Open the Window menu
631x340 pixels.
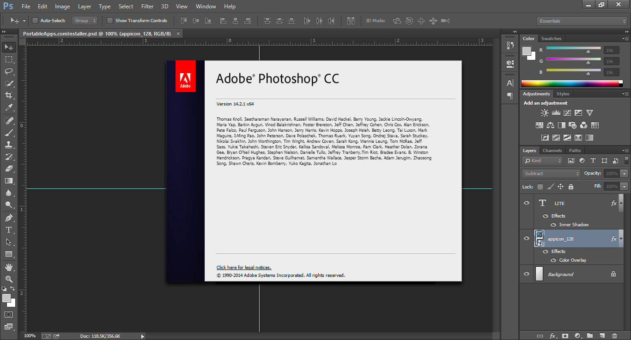tap(206, 6)
